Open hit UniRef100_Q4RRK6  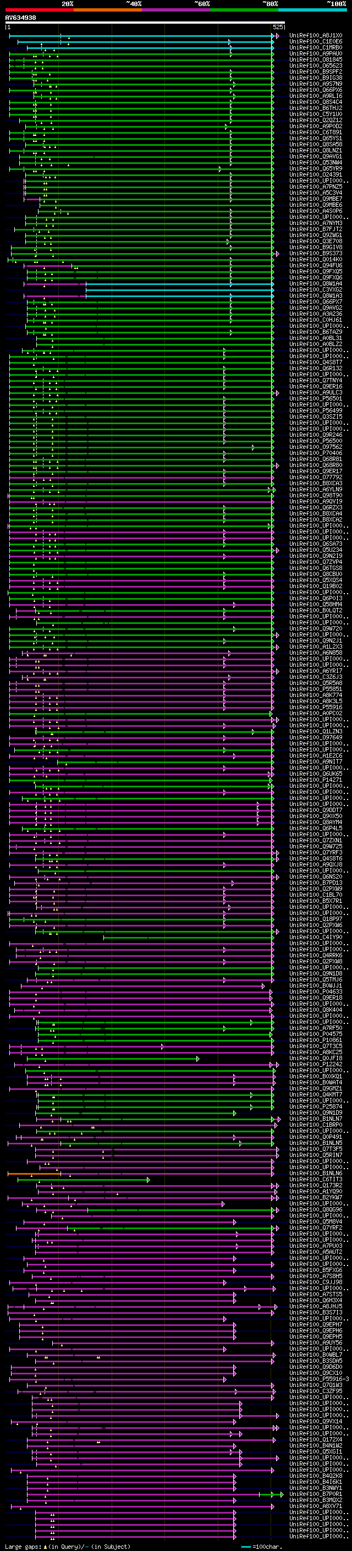pyautogui.click(x=316, y=956)
